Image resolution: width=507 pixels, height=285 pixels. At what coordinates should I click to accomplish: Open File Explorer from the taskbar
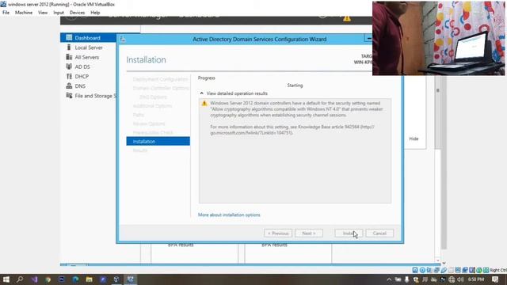pyautogui.click(x=90, y=279)
